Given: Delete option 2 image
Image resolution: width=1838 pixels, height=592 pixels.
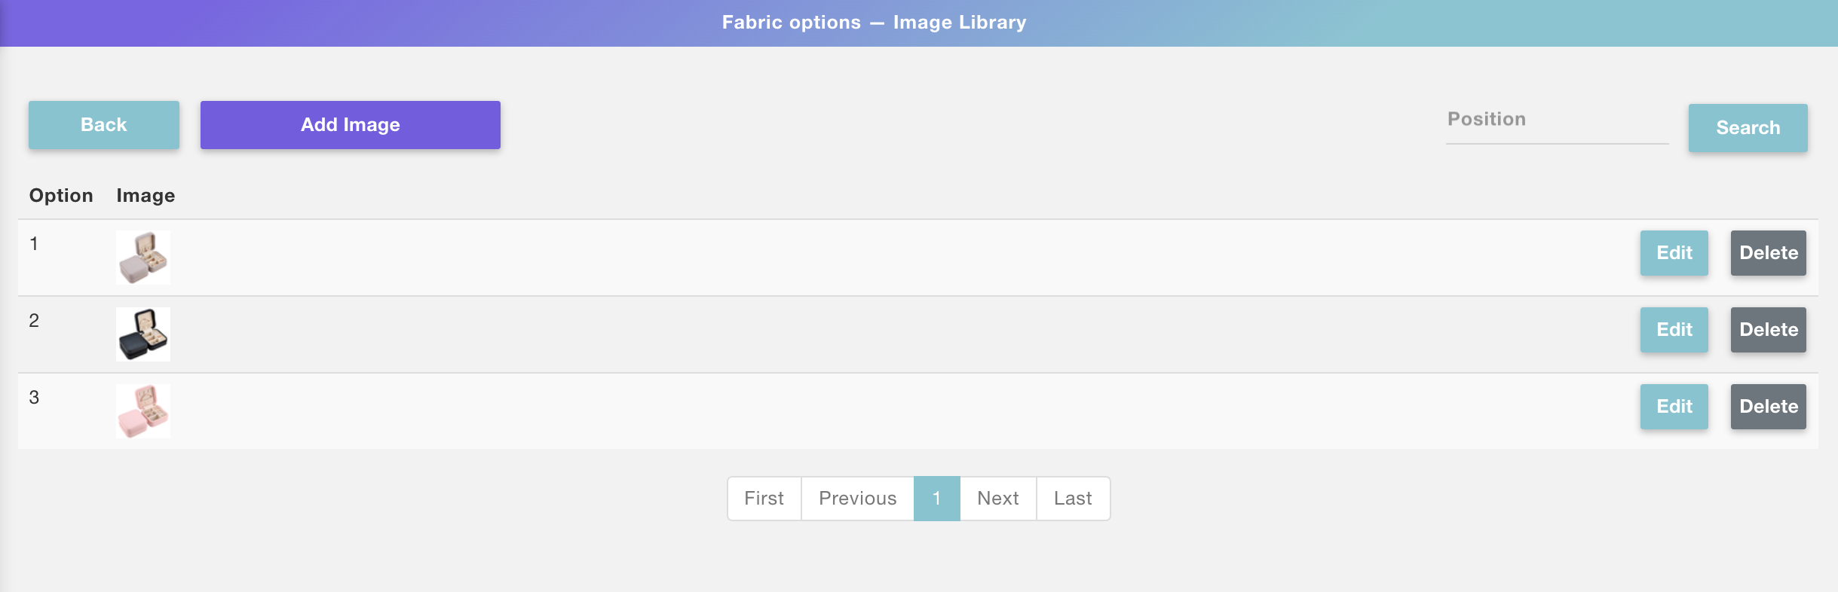Looking at the screenshot, I should (x=1768, y=330).
